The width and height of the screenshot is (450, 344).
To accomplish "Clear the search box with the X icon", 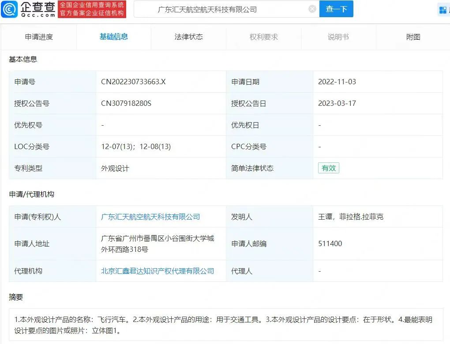I will (x=312, y=9).
